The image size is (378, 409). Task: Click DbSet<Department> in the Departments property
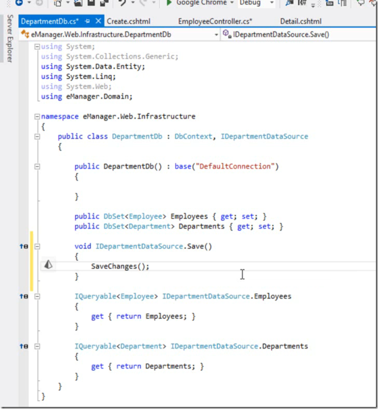point(139,226)
